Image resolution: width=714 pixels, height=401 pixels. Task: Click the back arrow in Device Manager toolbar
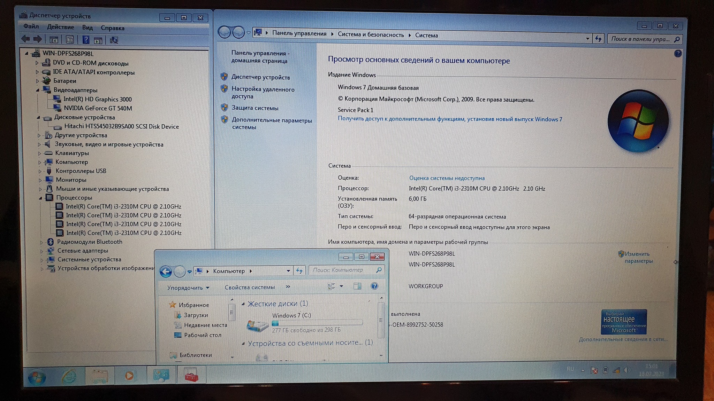pyautogui.click(x=25, y=39)
